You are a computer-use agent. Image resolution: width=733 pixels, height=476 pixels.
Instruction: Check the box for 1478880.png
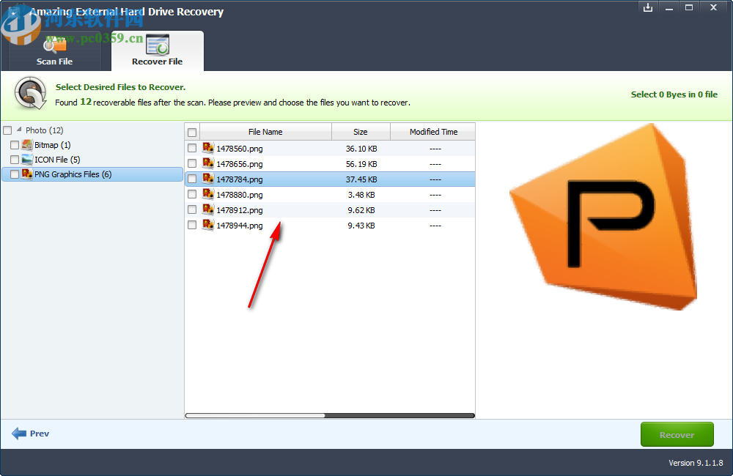pyautogui.click(x=192, y=194)
